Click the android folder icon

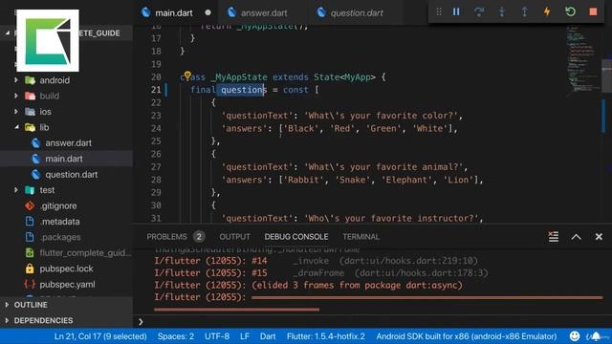pyautogui.click(x=30, y=80)
